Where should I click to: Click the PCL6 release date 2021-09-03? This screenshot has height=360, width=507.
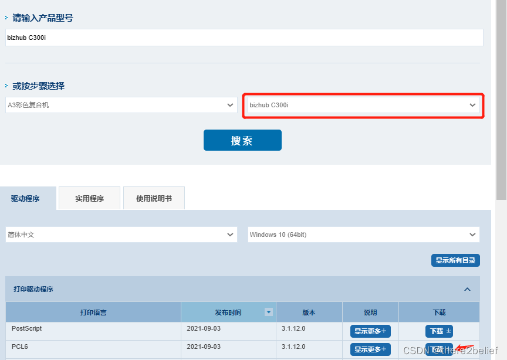point(204,347)
